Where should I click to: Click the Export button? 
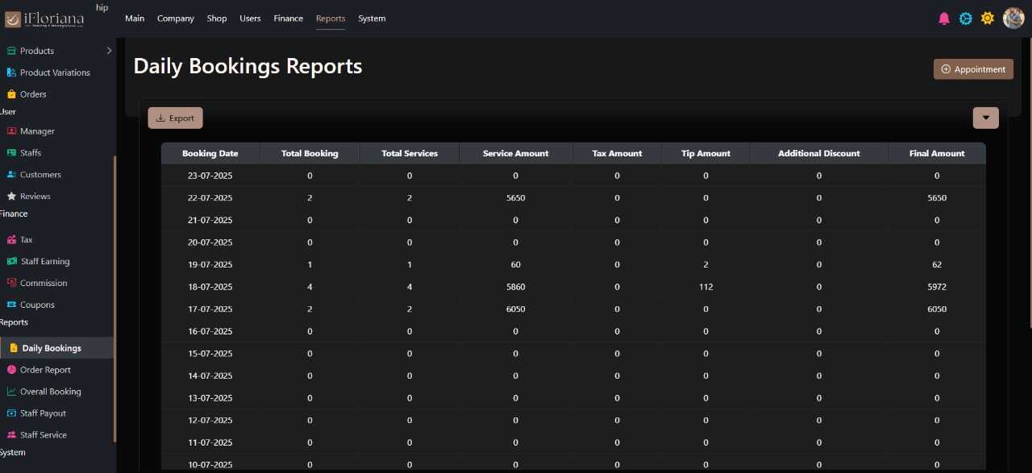point(175,118)
